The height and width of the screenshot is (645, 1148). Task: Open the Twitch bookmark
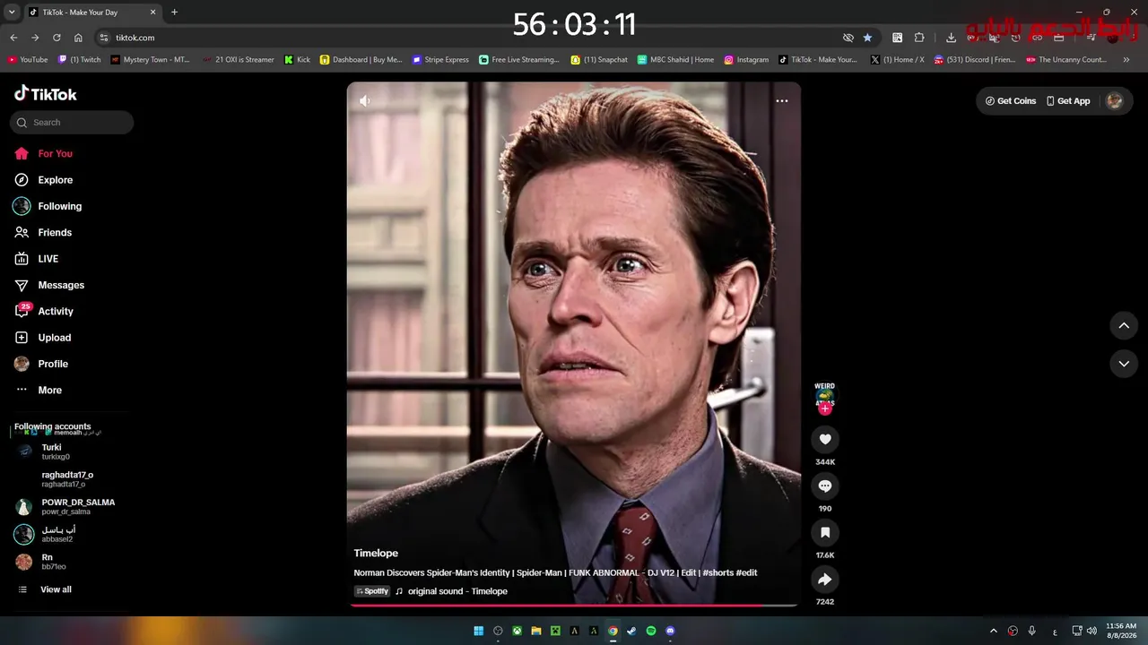(80, 60)
